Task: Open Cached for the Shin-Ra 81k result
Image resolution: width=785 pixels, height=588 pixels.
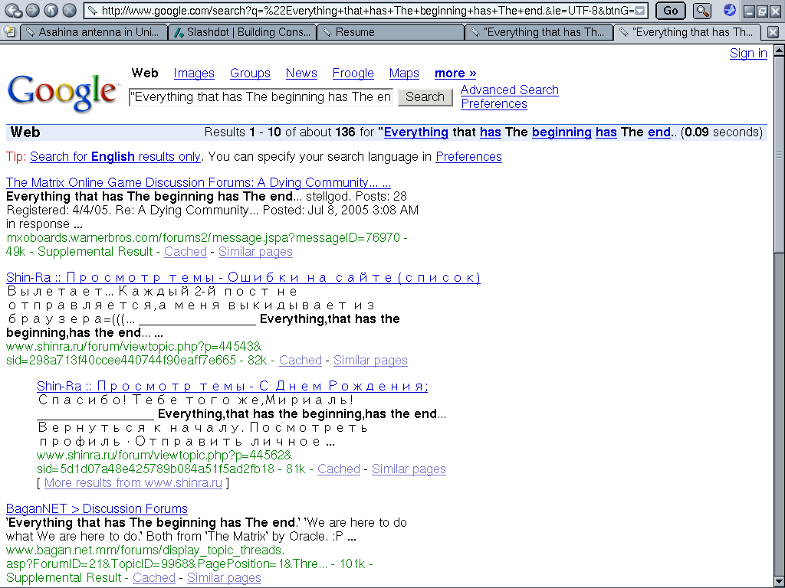Action: click(338, 469)
